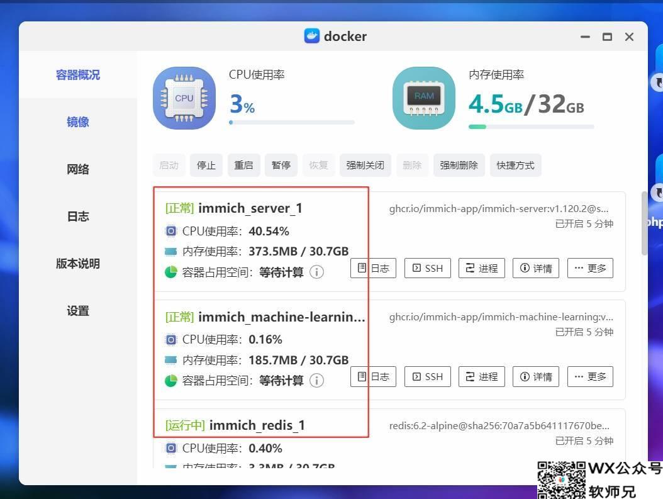
Task: Click the 暂停 button
Action: coord(281,165)
